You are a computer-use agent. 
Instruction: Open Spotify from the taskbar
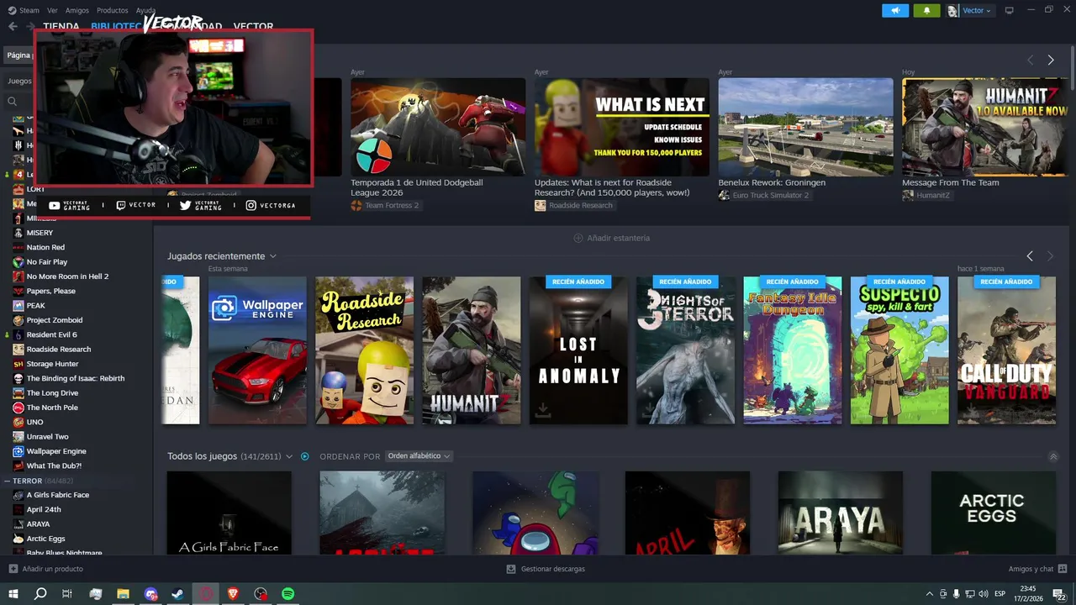click(288, 594)
